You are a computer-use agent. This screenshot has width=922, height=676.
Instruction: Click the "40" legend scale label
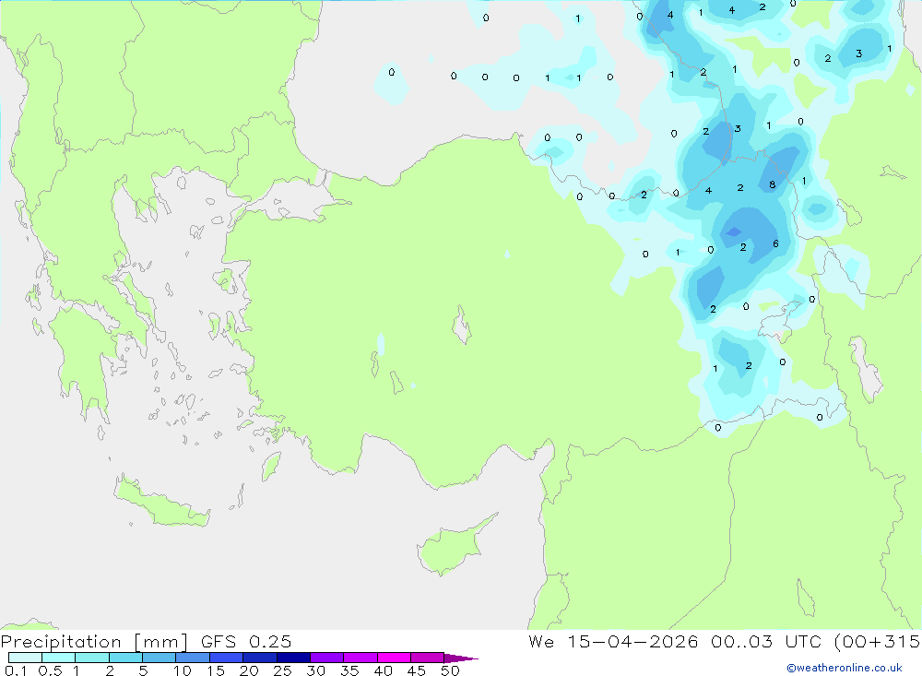[x=383, y=670]
